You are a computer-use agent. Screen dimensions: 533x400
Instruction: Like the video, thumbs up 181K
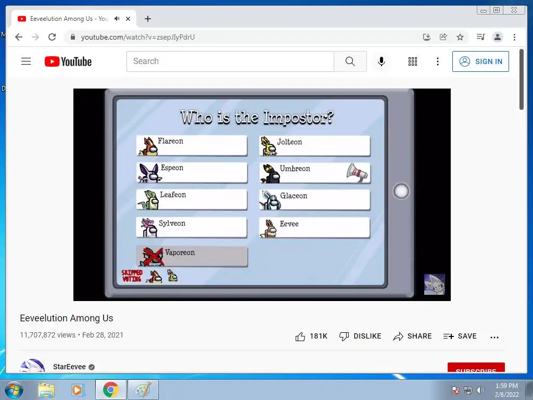coord(311,336)
